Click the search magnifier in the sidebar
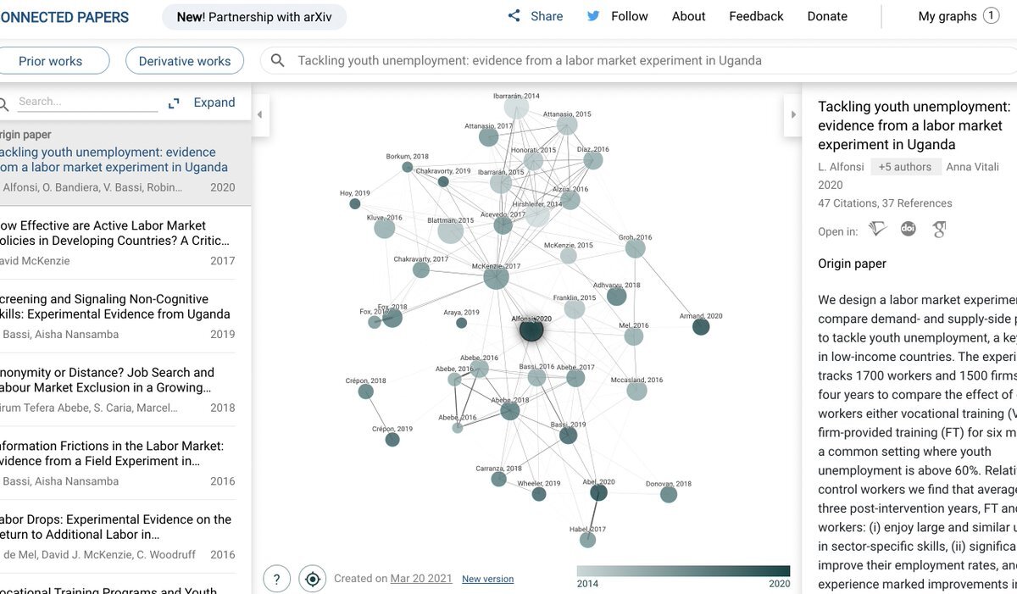 tap(6, 102)
